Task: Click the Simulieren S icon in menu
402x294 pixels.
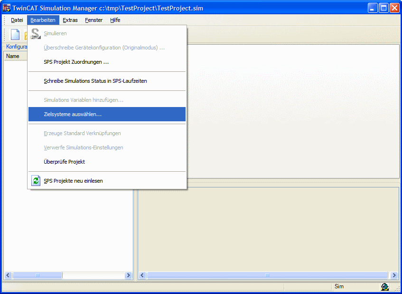Action: pos(36,34)
